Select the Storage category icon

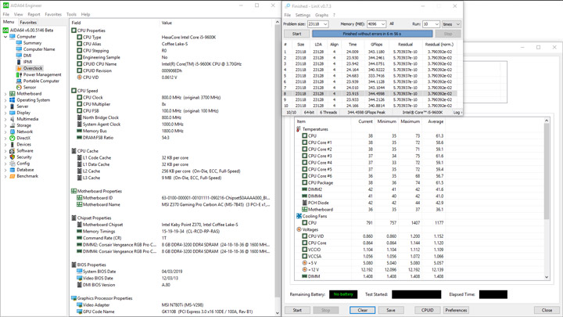tap(13, 125)
